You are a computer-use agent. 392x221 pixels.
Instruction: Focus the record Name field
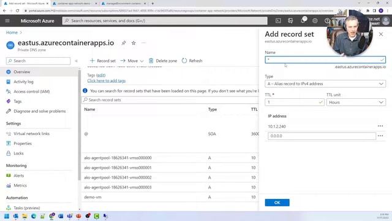pos(325,60)
